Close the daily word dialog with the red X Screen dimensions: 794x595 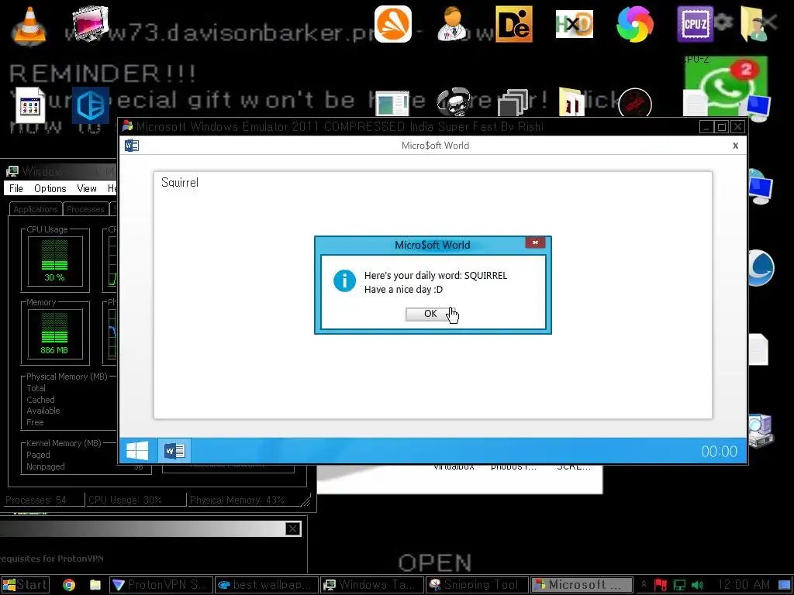[535, 242]
